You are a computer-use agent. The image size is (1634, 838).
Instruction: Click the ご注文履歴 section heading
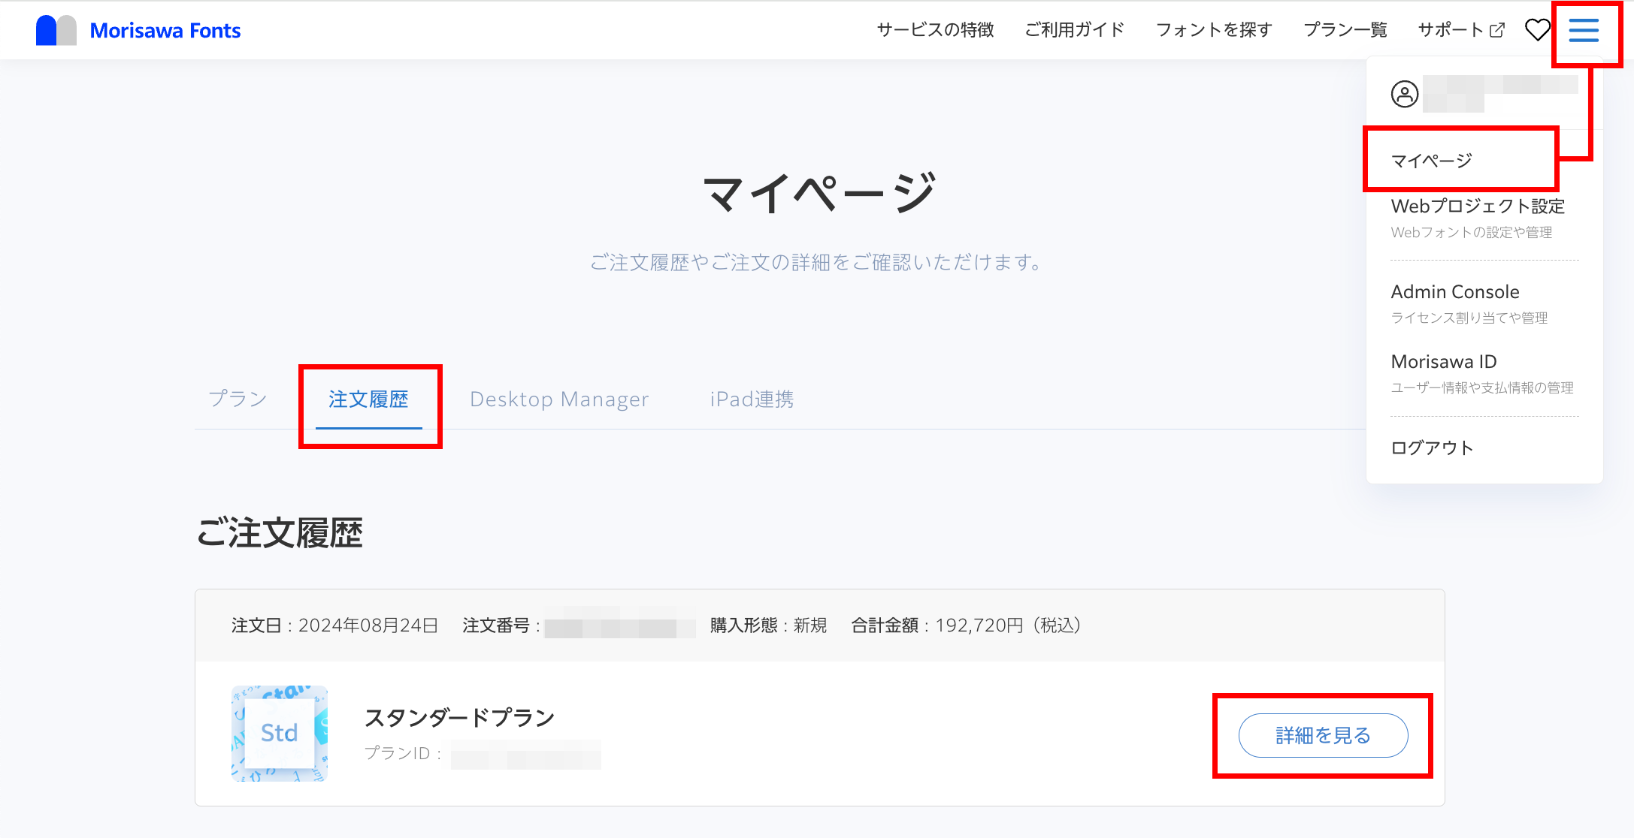(280, 533)
